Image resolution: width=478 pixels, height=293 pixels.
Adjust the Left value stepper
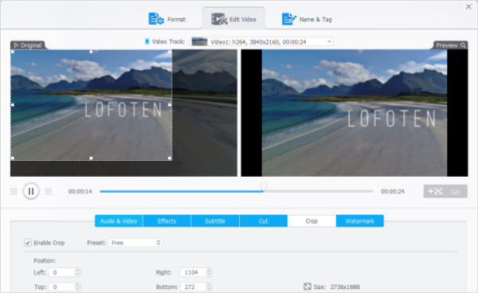click(x=77, y=272)
